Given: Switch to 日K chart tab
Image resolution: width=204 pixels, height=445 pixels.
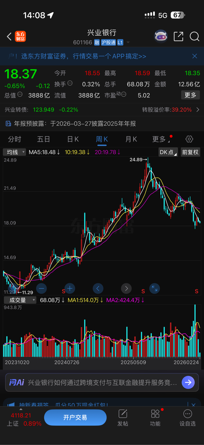Looking at the screenshot, I should (73, 139).
